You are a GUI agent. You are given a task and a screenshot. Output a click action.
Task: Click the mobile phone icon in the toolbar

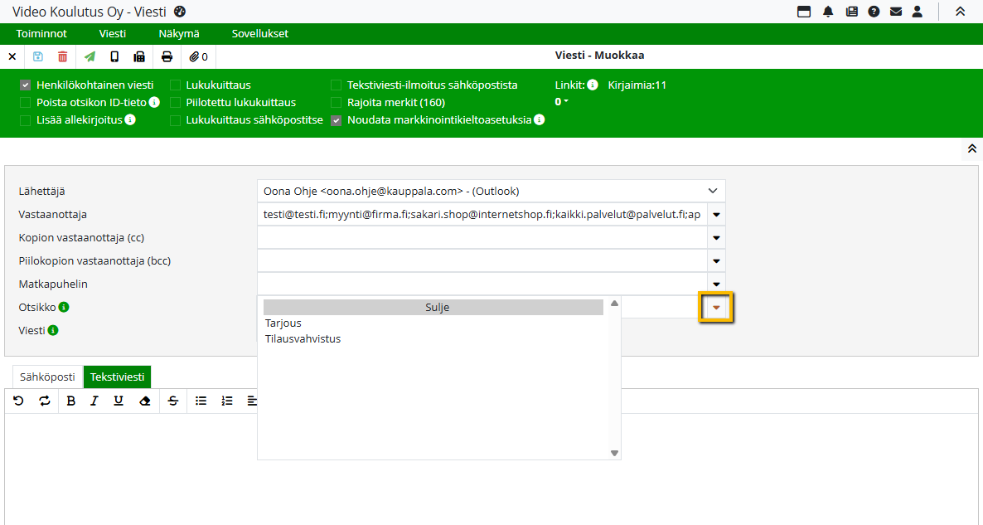click(114, 56)
